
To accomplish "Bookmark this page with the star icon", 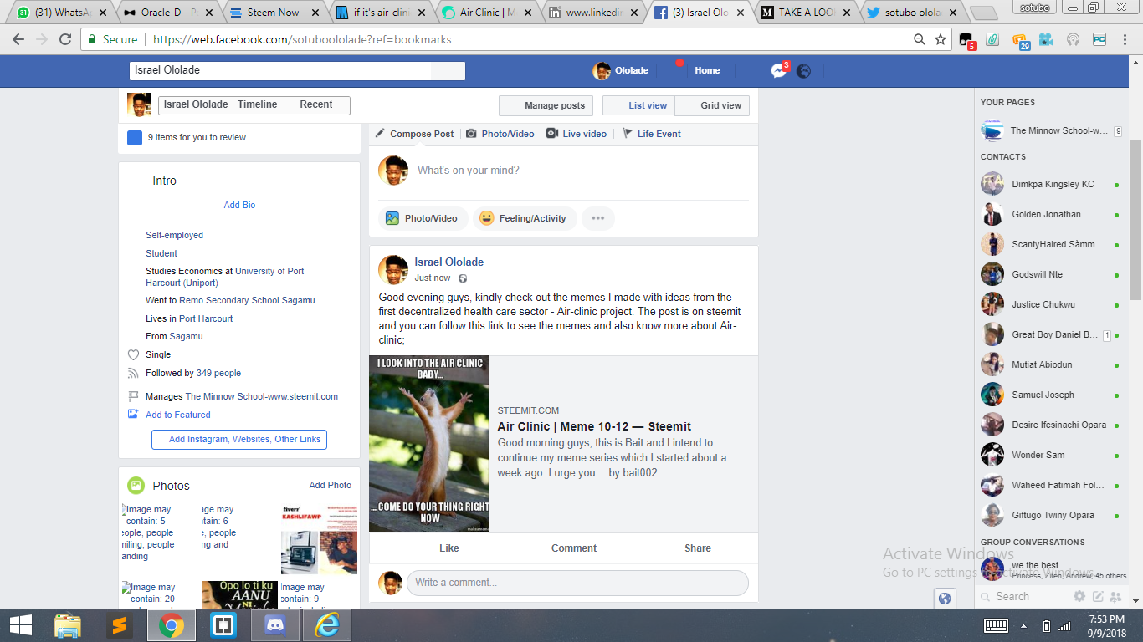I will [941, 39].
